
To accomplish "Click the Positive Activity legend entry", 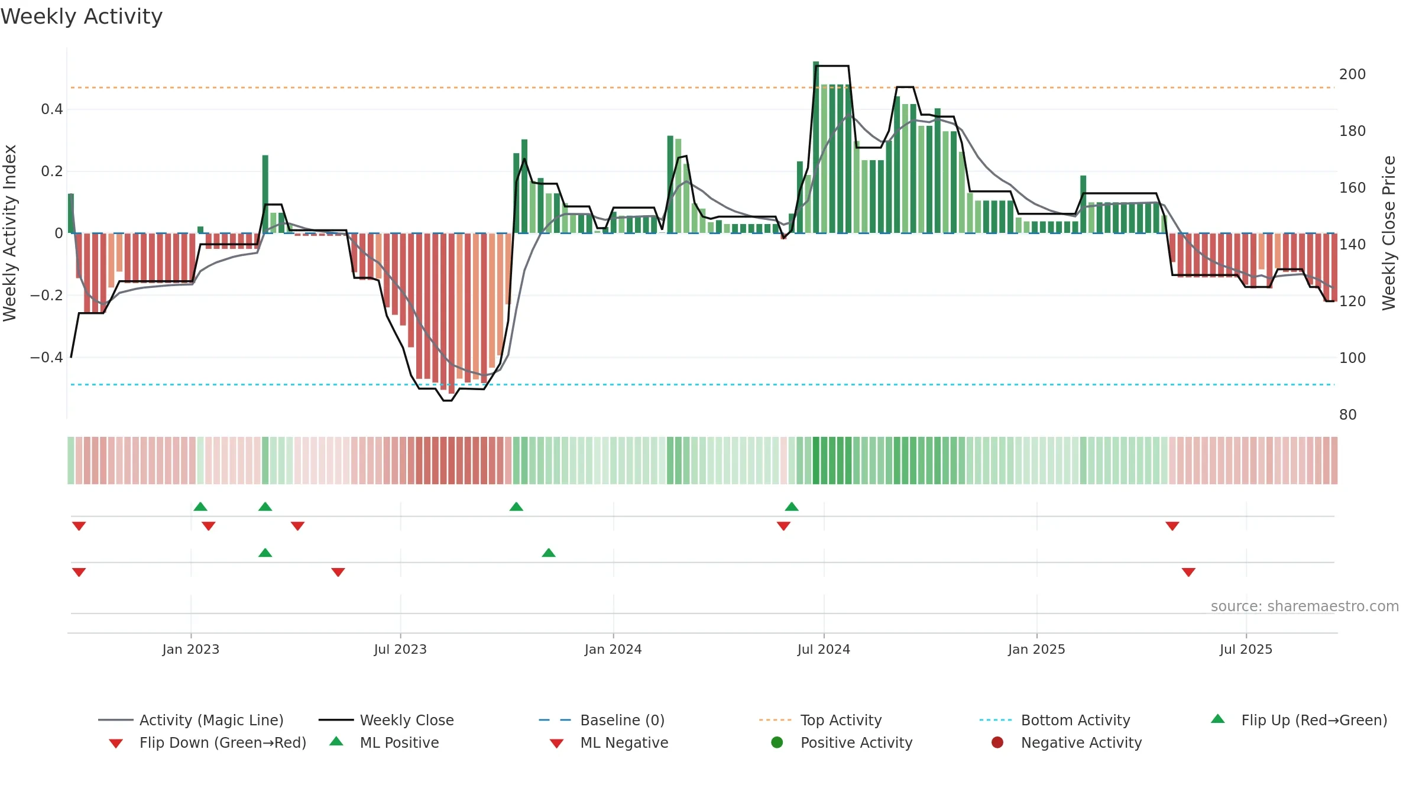I will (x=842, y=742).
